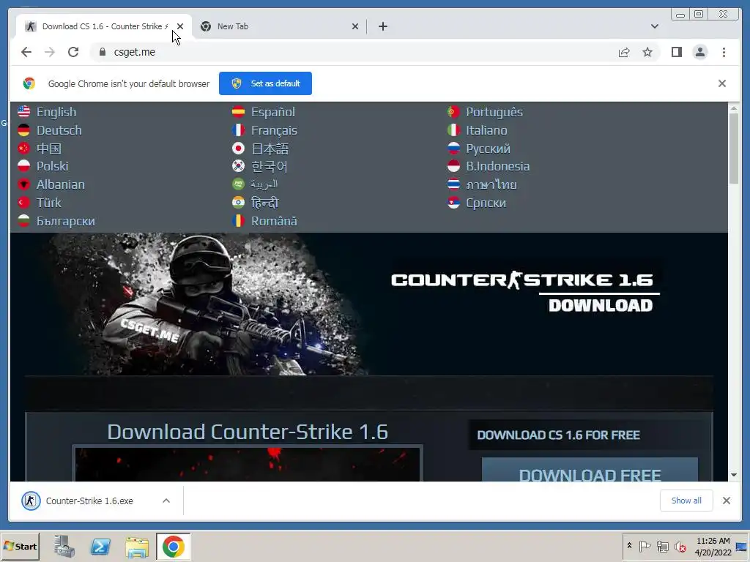Set Chrome as default browser
The height and width of the screenshot is (562, 750).
pos(265,83)
